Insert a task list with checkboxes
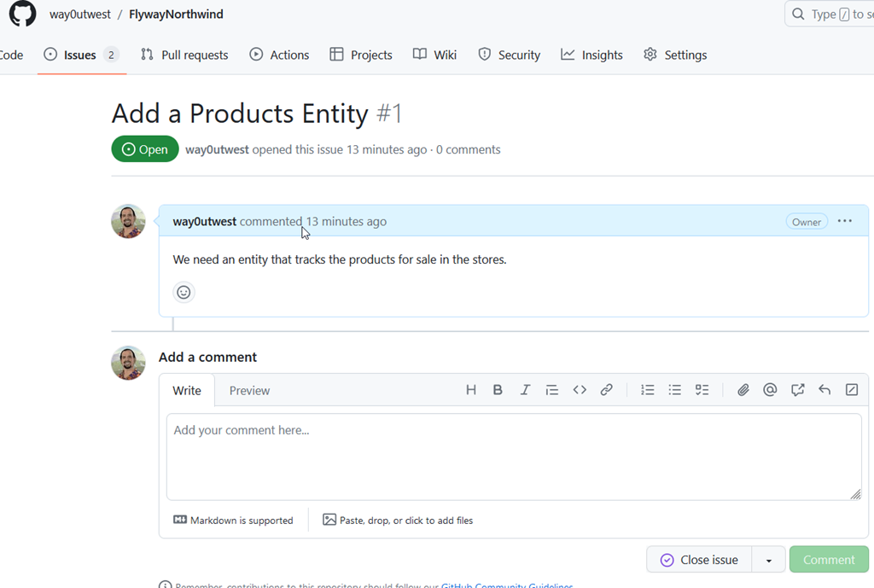Screen dimensions: 874x588 click(x=702, y=390)
